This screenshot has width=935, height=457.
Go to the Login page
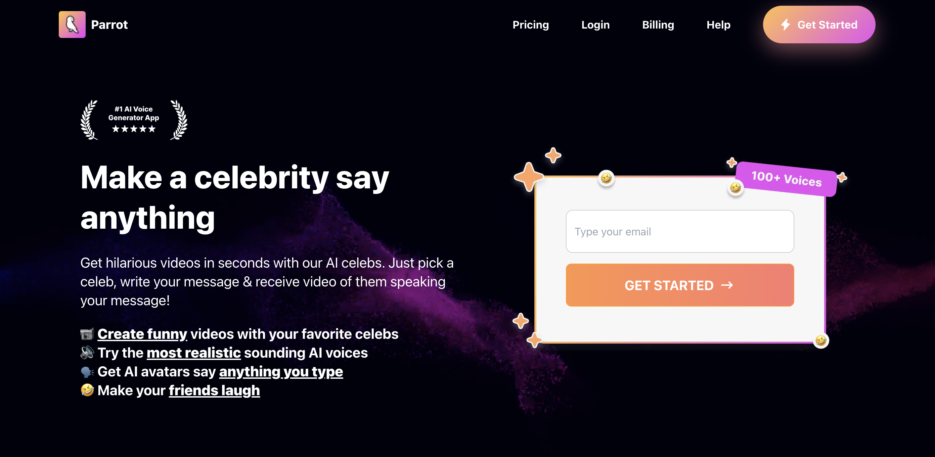coord(595,25)
